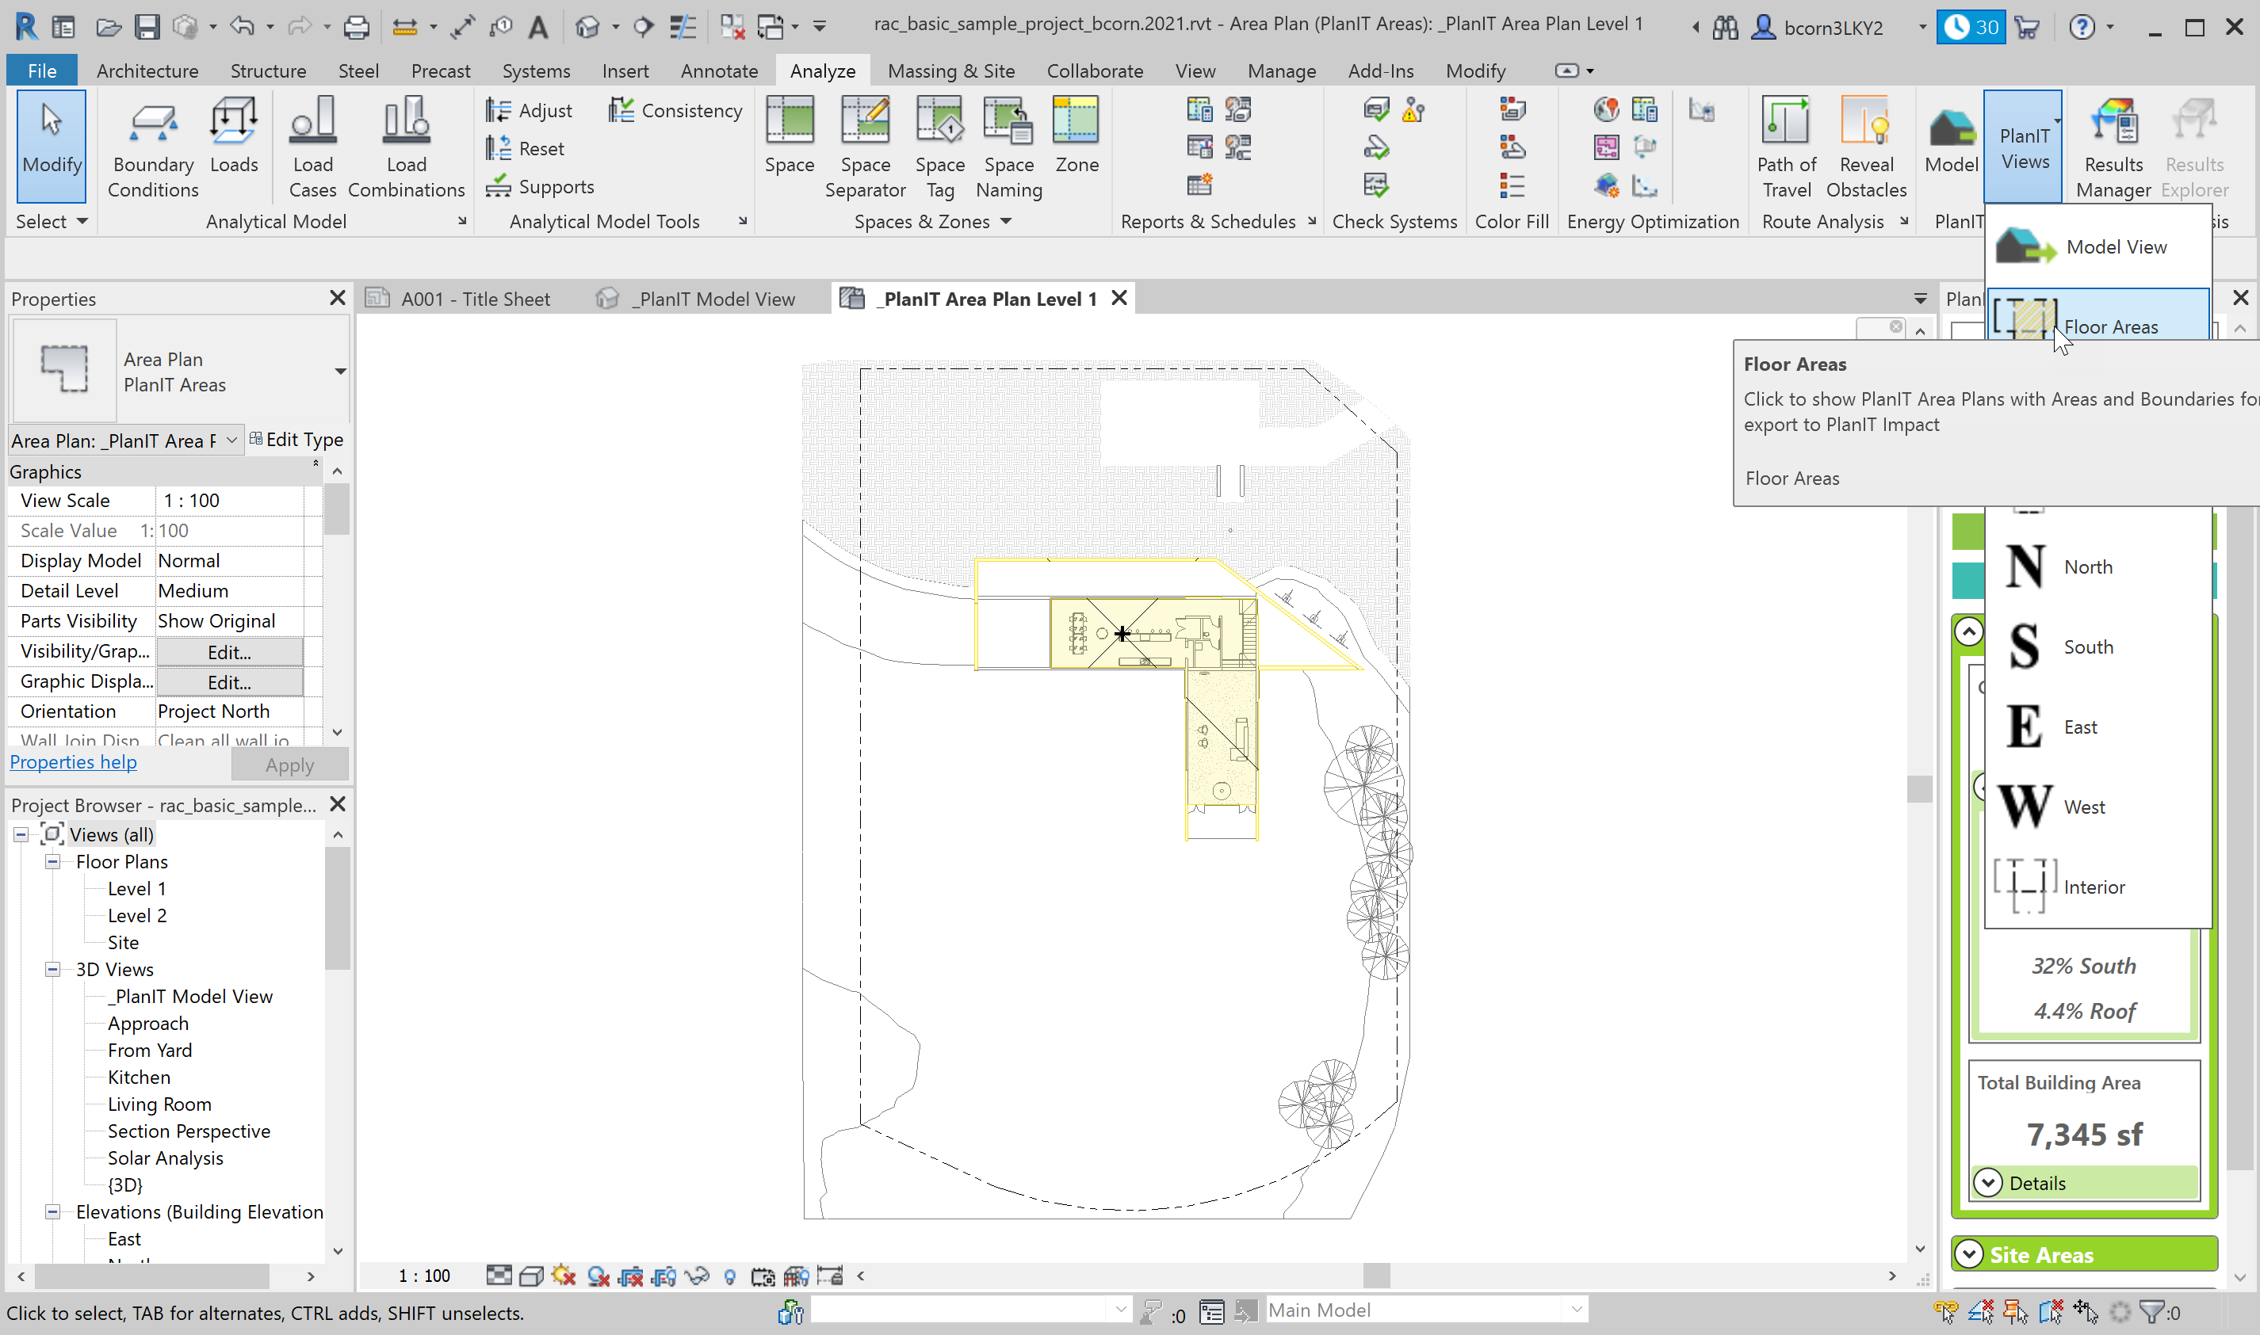The image size is (2260, 1335).
Task: Click the Properties help link
Action: point(73,762)
